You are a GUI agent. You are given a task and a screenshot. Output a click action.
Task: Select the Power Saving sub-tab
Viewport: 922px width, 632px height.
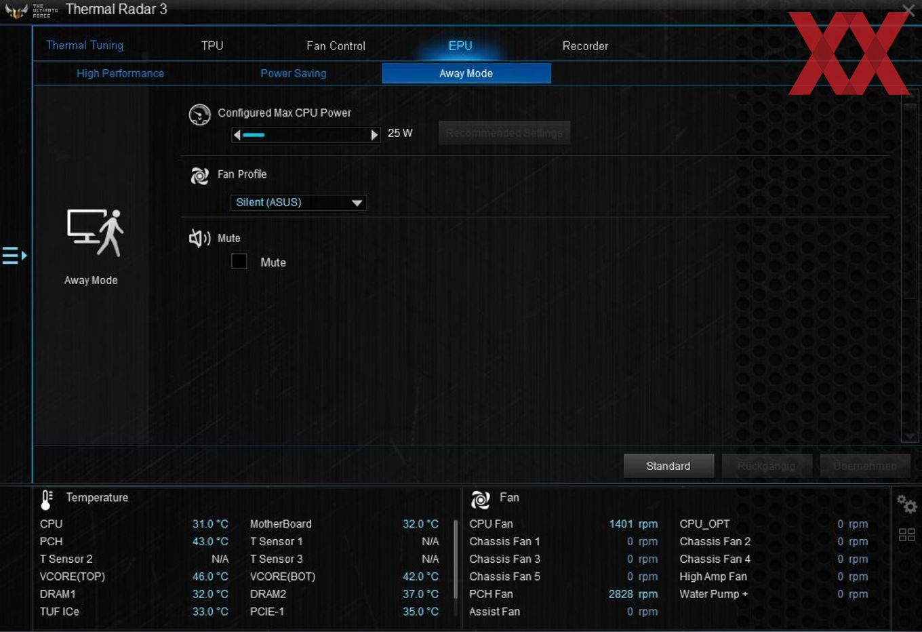[x=294, y=73]
